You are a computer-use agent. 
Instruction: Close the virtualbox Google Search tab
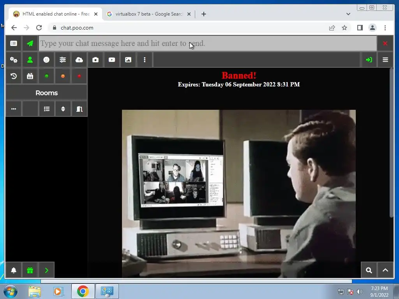click(x=189, y=14)
